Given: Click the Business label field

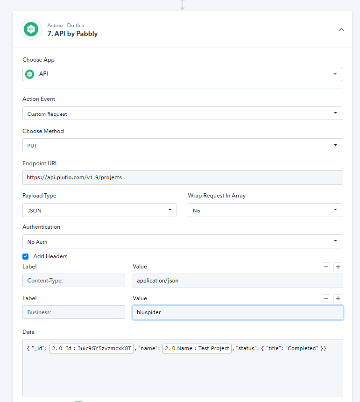Looking at the screenshot, I should coord(74,312).
